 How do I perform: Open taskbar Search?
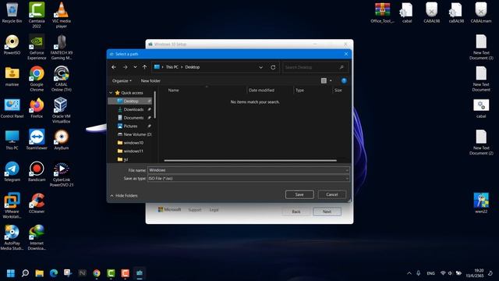pos(25,273)
